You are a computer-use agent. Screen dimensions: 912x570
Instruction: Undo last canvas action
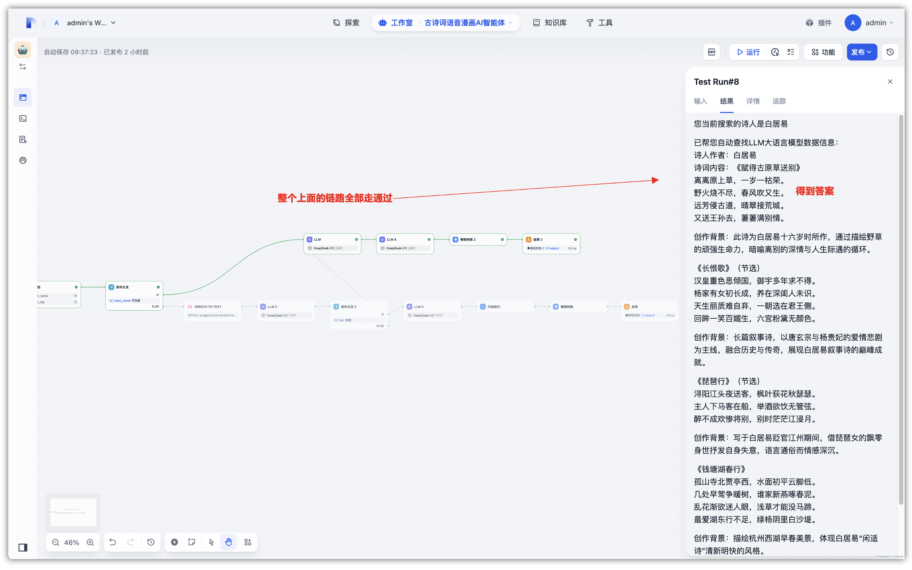(113, 542)
